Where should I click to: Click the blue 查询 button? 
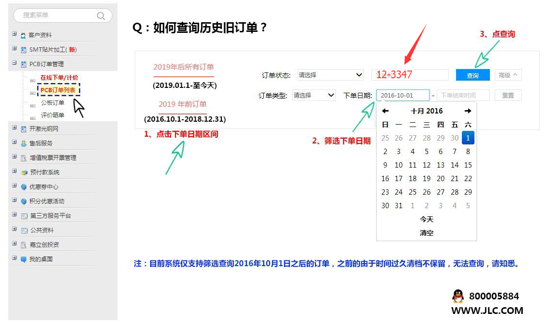pos(472,75)
